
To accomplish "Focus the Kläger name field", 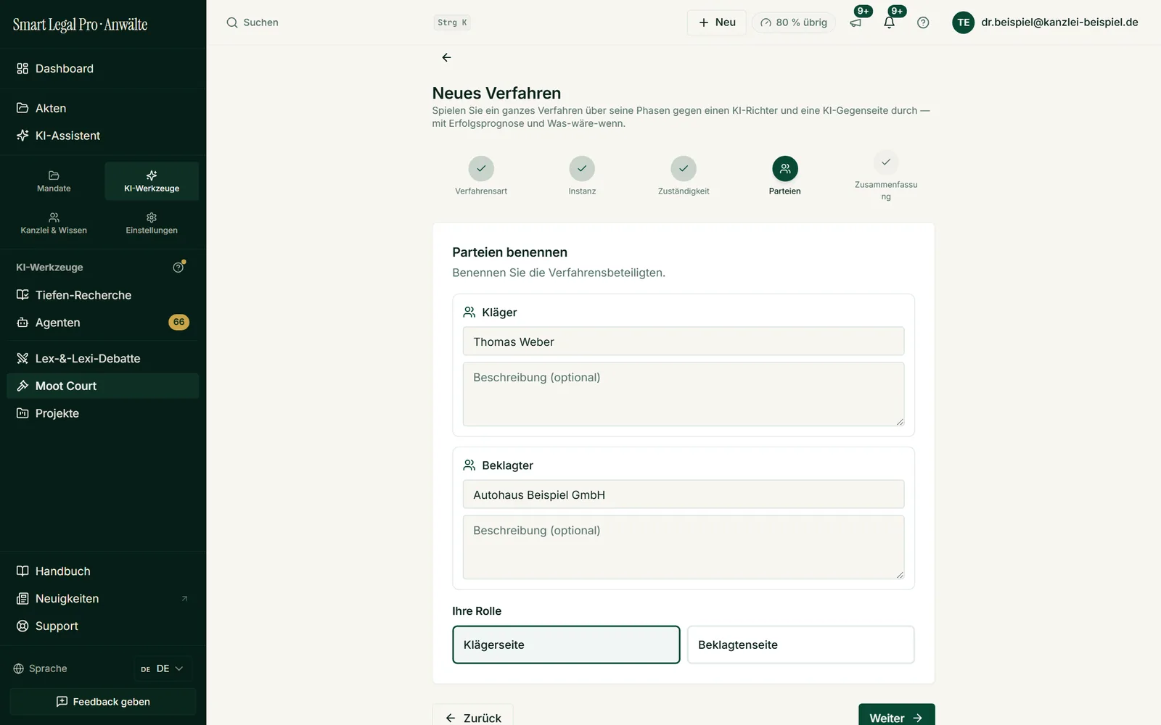I will pos(684,341).
